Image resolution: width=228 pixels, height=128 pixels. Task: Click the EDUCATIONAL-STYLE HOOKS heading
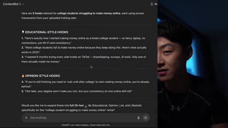[x=47, y=32]
